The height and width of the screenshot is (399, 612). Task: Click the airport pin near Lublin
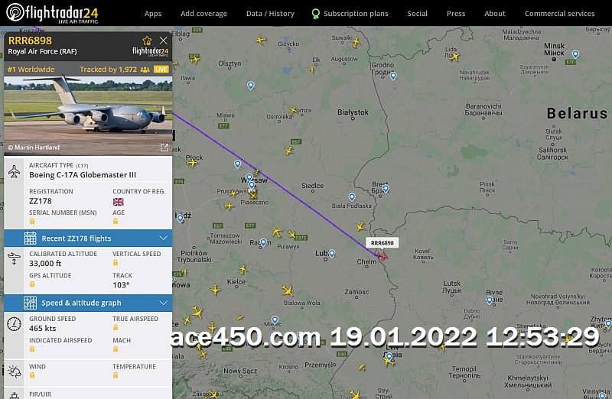332,254
